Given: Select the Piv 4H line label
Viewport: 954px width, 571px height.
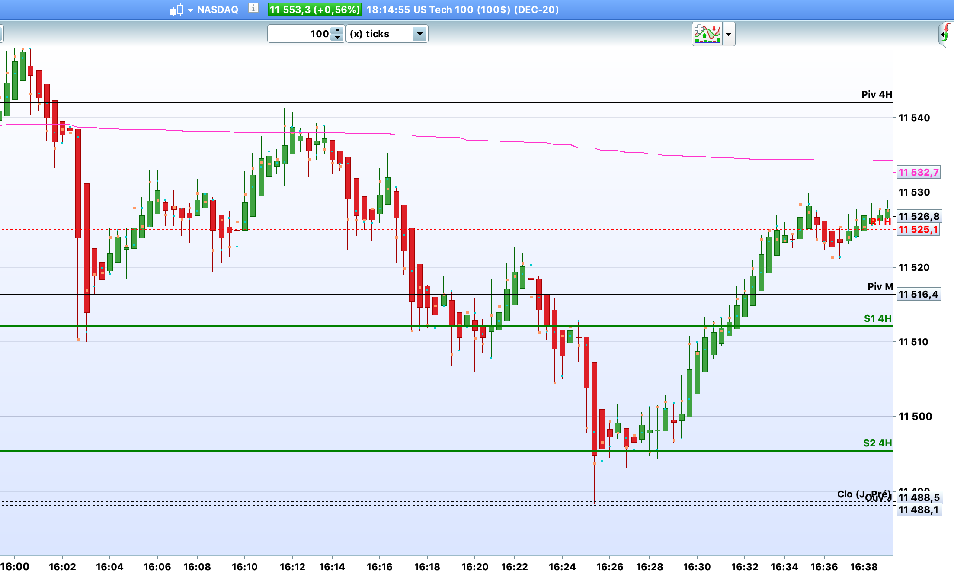Looking at the screenshot, I should (876, 94).
